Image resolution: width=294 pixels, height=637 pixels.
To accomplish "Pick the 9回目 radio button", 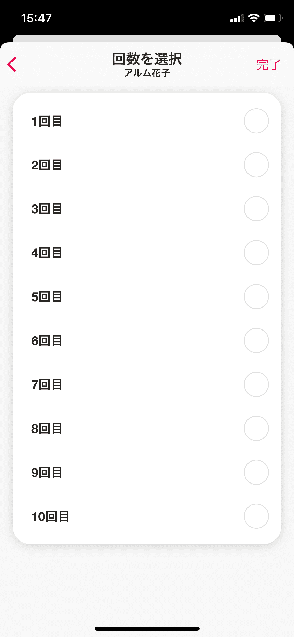I will pos(256,472).
